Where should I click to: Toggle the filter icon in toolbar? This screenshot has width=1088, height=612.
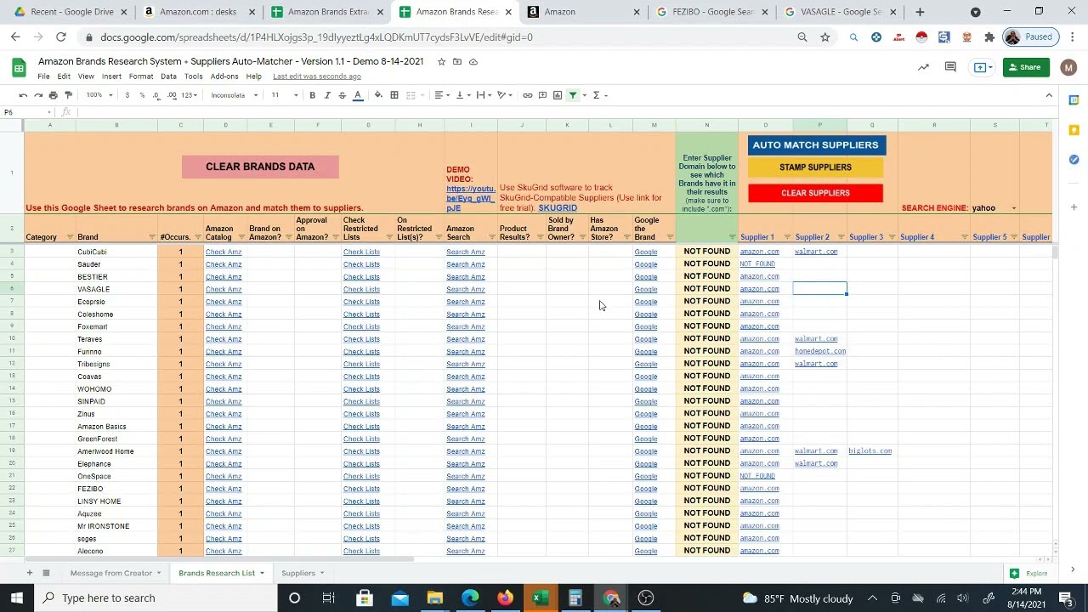573,95
